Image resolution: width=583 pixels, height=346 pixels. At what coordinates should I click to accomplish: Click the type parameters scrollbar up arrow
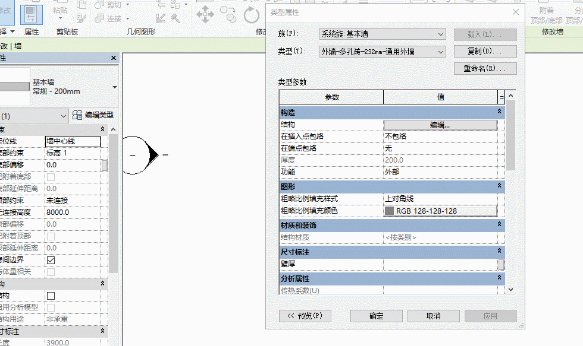(x=511, y=96)
